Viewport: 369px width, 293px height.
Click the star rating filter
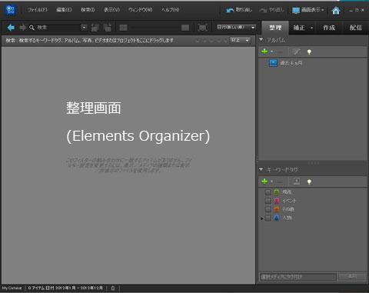tap(211, 41)
